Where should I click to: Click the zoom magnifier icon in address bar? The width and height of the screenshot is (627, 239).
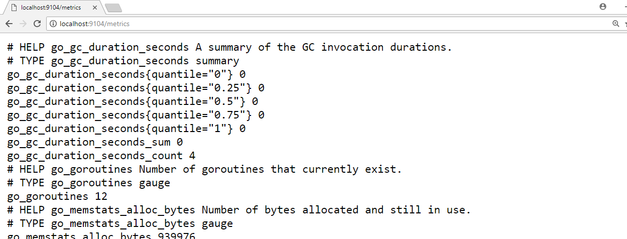[616, 24]
